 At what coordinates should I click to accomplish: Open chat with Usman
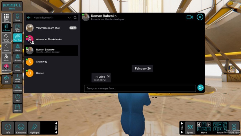(51, 73)
